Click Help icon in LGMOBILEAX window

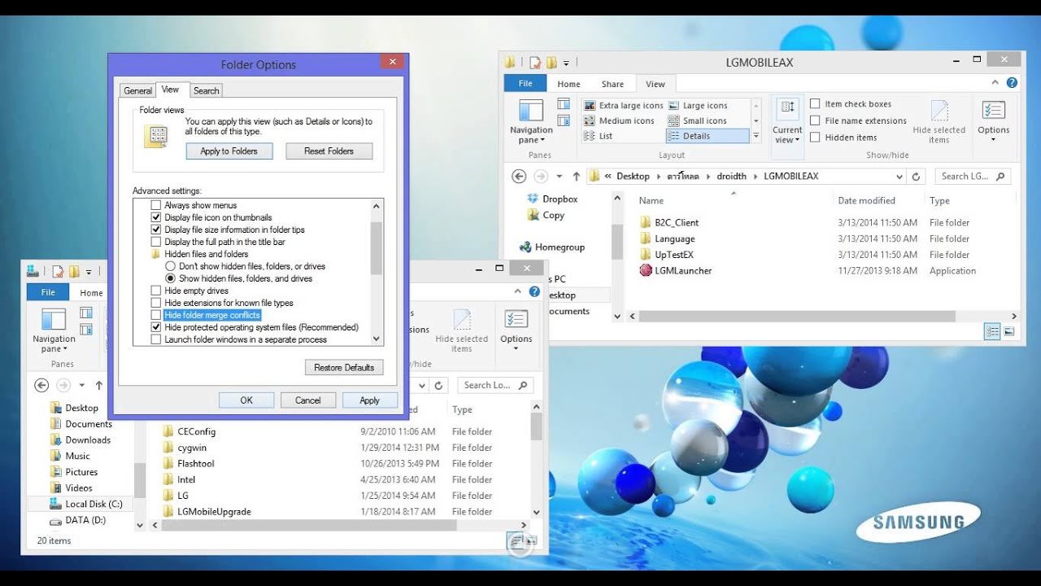[1012, 83]
